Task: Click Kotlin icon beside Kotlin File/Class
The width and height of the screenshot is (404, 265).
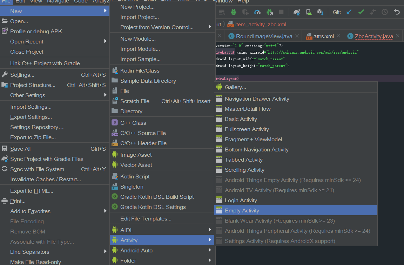Action: (x=115, y=70)
